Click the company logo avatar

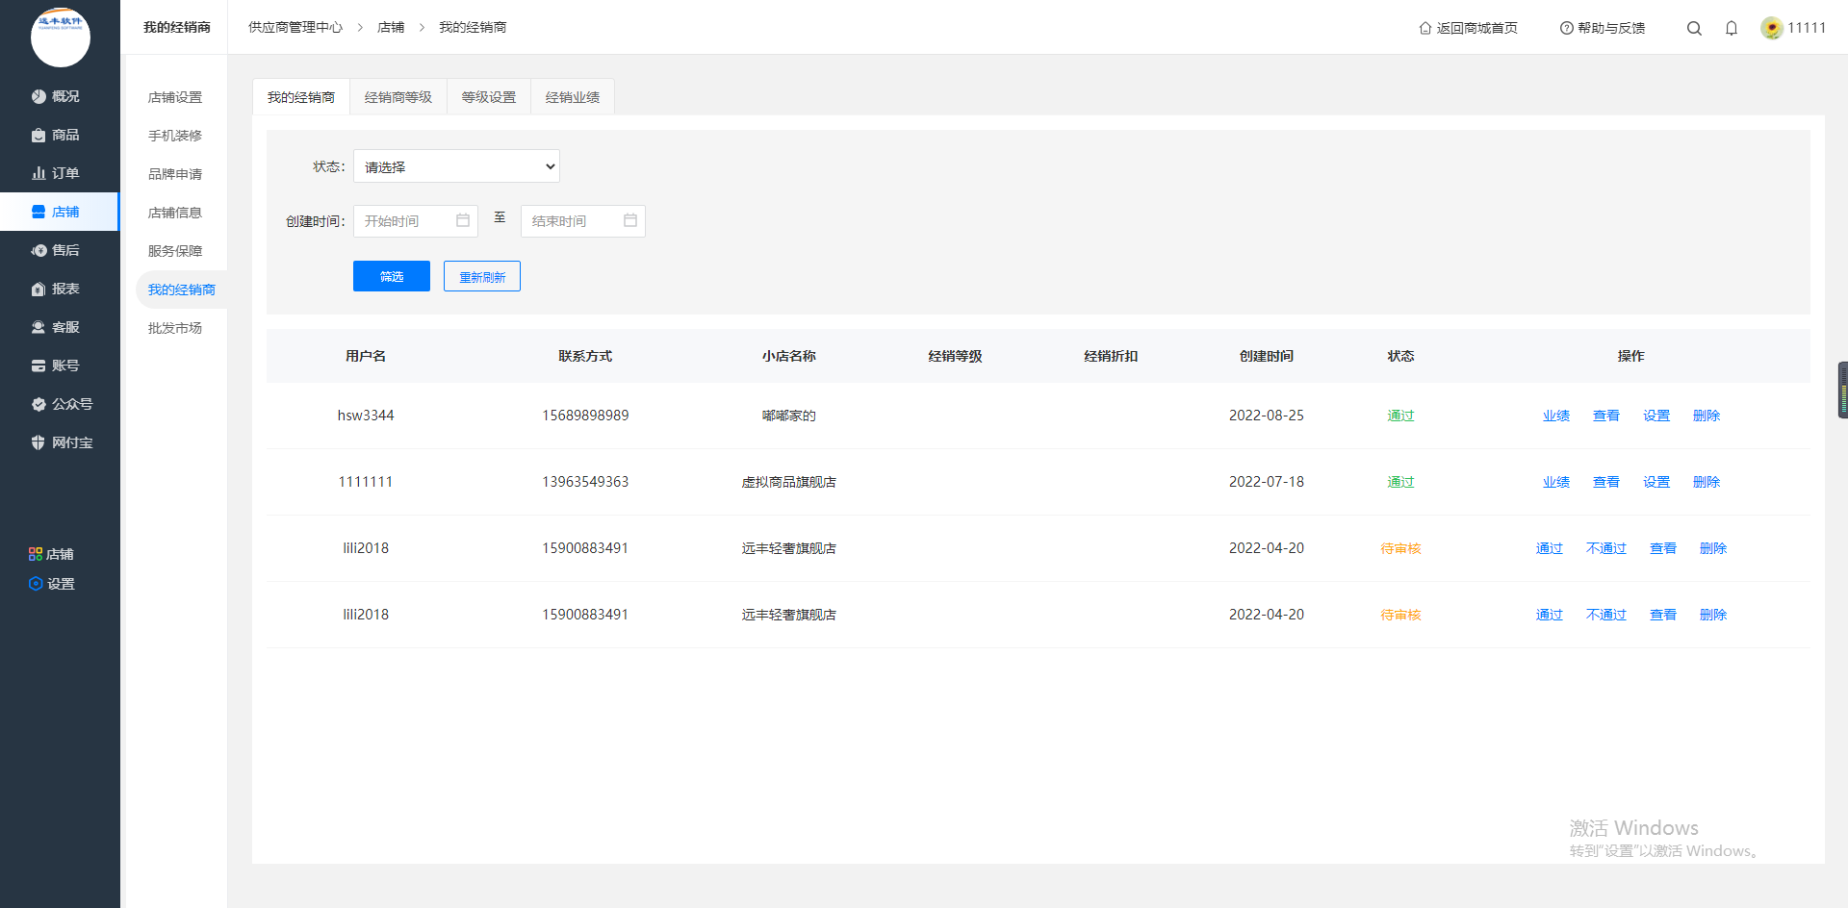point(61,38)
